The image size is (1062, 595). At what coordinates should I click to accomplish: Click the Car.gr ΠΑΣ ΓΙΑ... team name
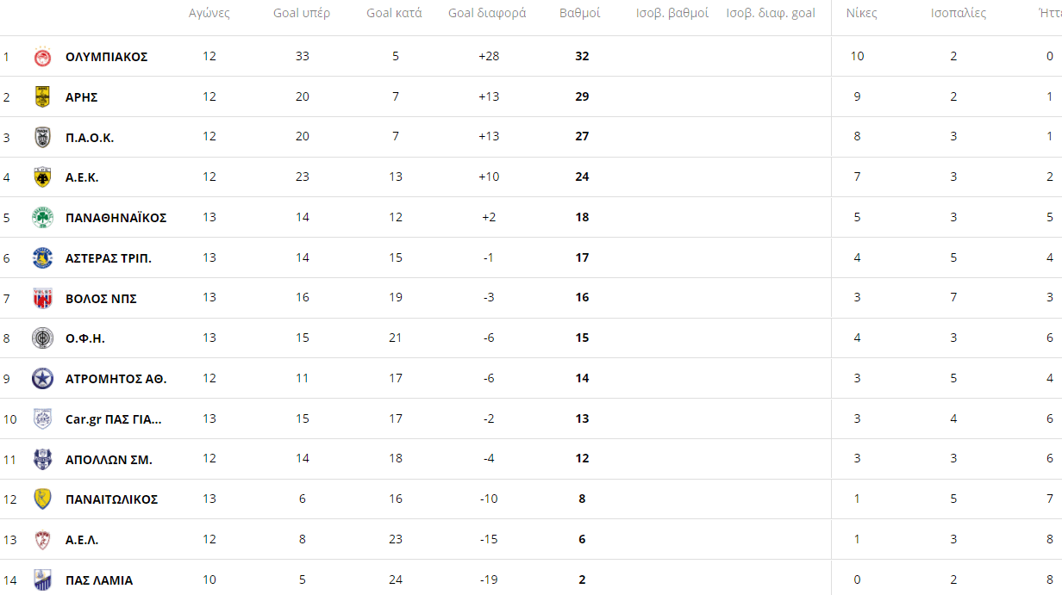[x=114, y=419]
